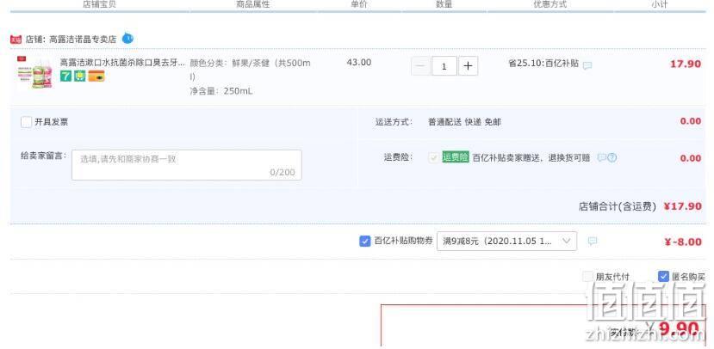Screen dimensions: 714x349
Task: Click the 商品属性 column header
Action: click(252, 4)
